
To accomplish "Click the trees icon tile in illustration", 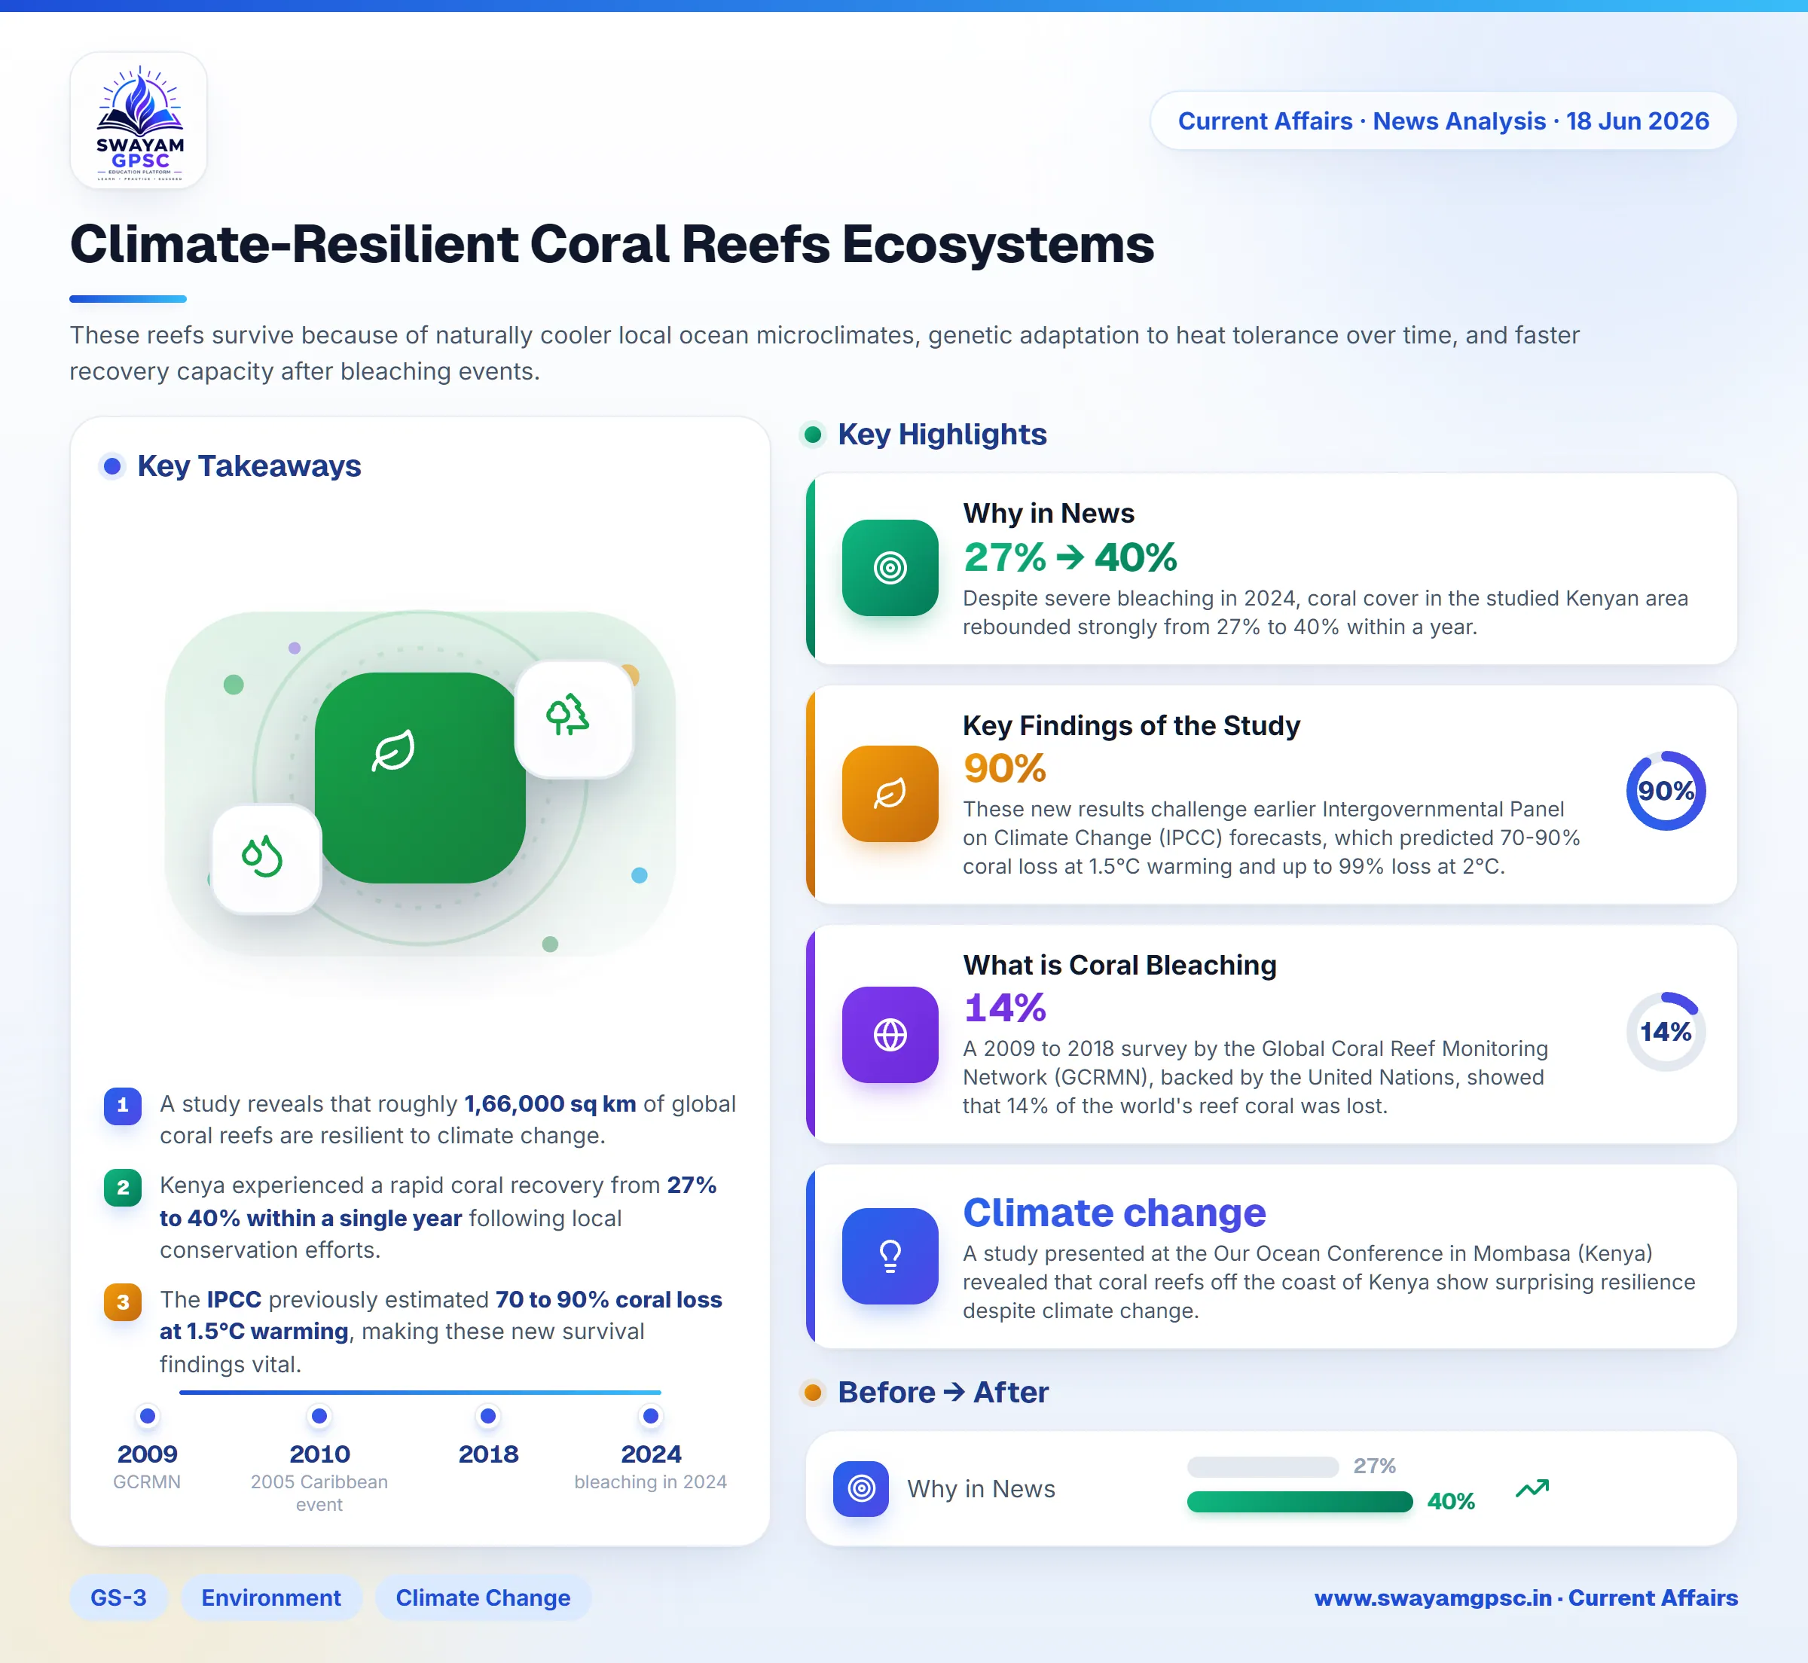I will pyautogui.click(x=573, y=719).
